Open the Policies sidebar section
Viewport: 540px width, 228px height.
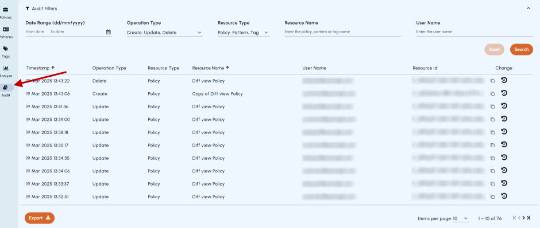click(6, 13)
